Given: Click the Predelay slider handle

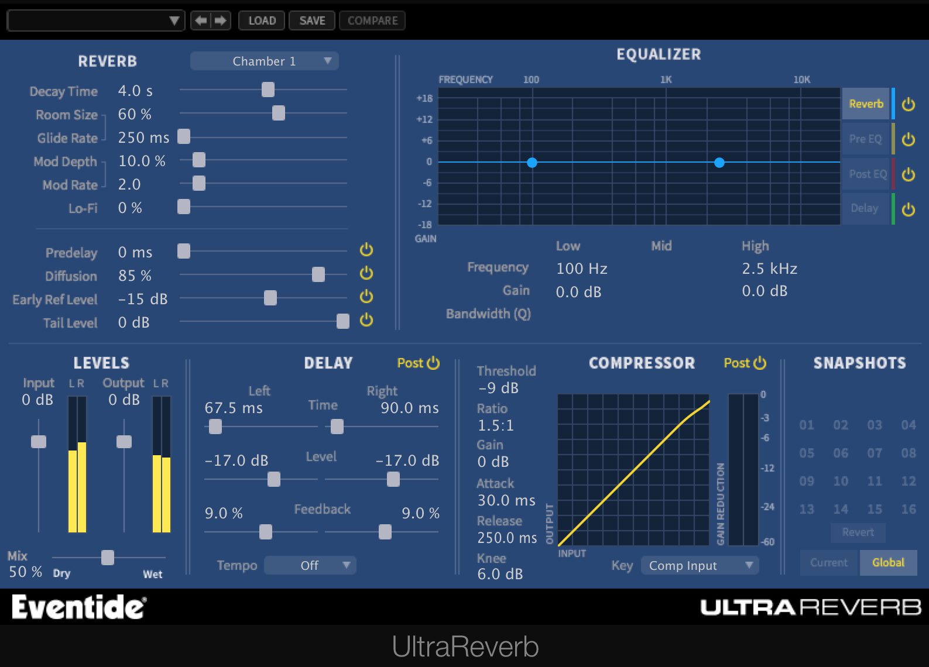Looking at the screenshot, I should pos(184,251).
